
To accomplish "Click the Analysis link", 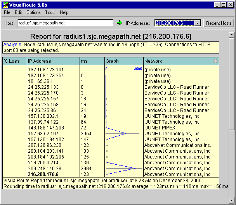I will point(13,45).
